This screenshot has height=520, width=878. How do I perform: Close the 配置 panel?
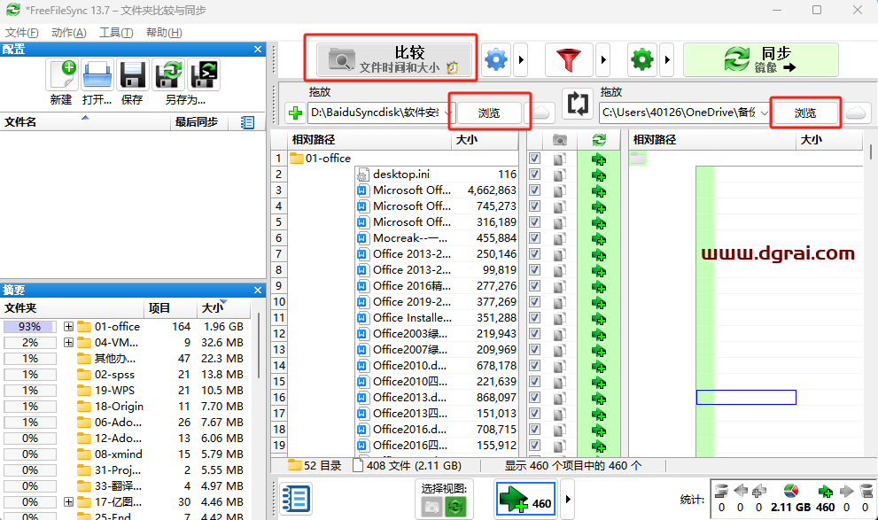[258, 50]
